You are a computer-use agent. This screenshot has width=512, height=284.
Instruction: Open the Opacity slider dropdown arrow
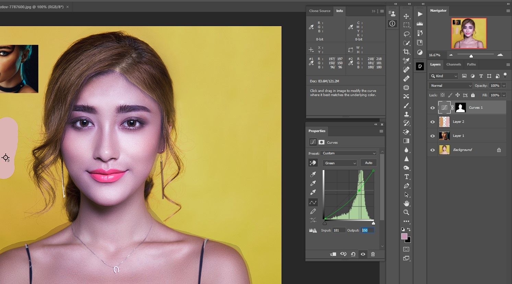[504, 85]
